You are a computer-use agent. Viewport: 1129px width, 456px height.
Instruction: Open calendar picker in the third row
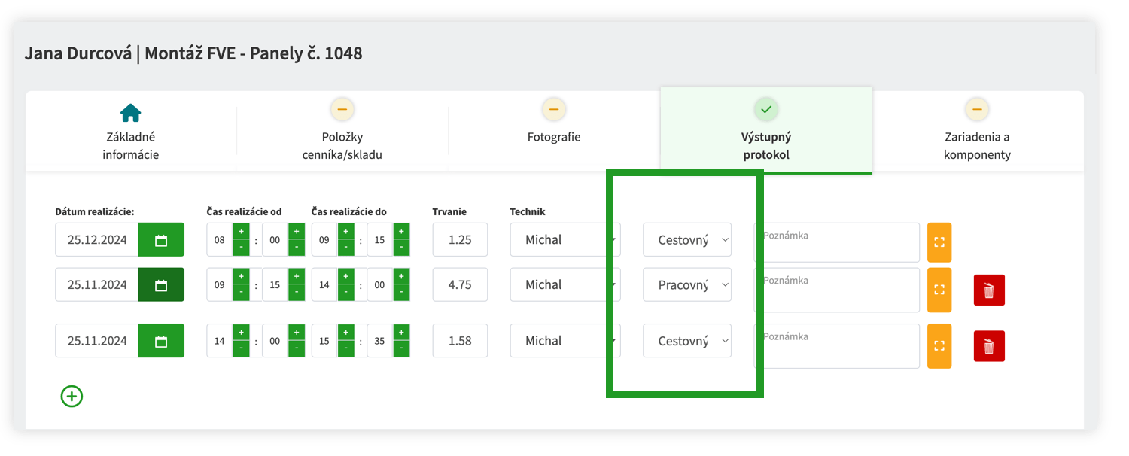[x=160, y=341]
